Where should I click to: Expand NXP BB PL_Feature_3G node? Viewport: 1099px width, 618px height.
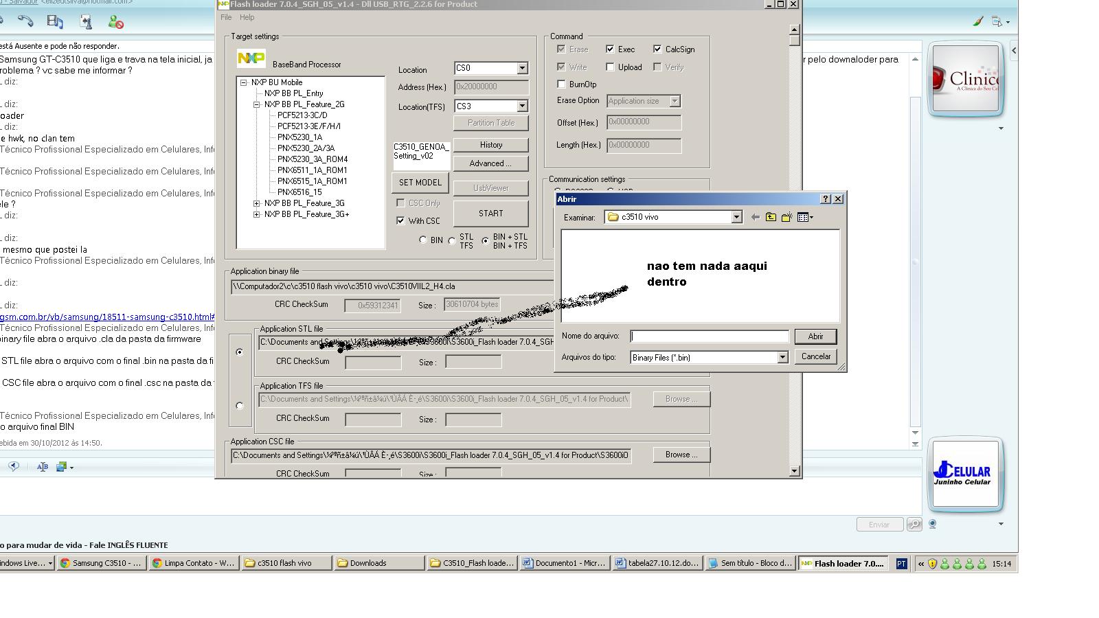(x=256, y=203)
